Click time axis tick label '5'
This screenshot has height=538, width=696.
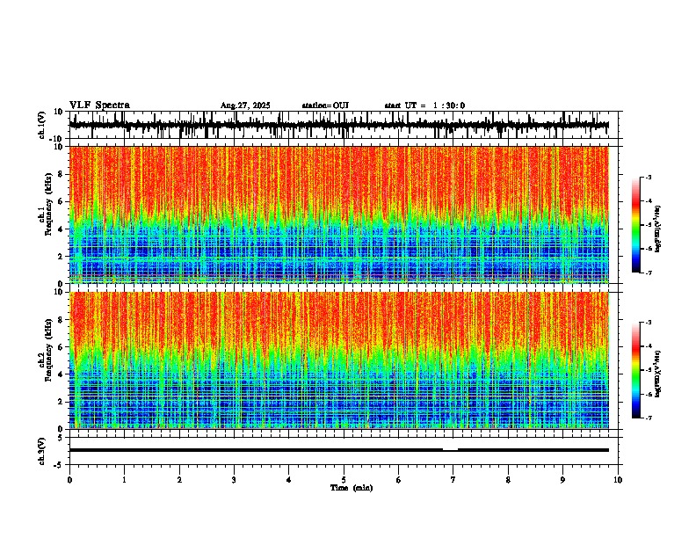tap(344, 480)
